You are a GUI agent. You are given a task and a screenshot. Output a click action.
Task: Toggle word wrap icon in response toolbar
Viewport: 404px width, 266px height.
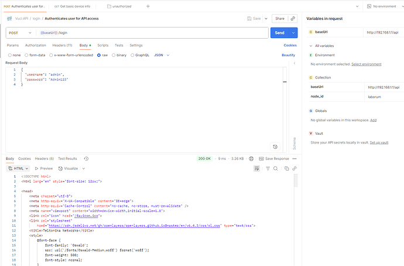coord(256,169)
